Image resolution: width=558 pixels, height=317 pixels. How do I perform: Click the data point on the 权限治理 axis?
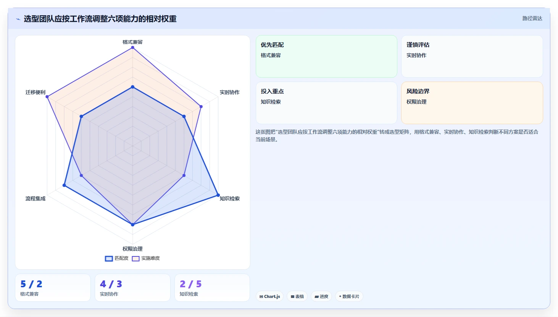click(x=132, y=225)
